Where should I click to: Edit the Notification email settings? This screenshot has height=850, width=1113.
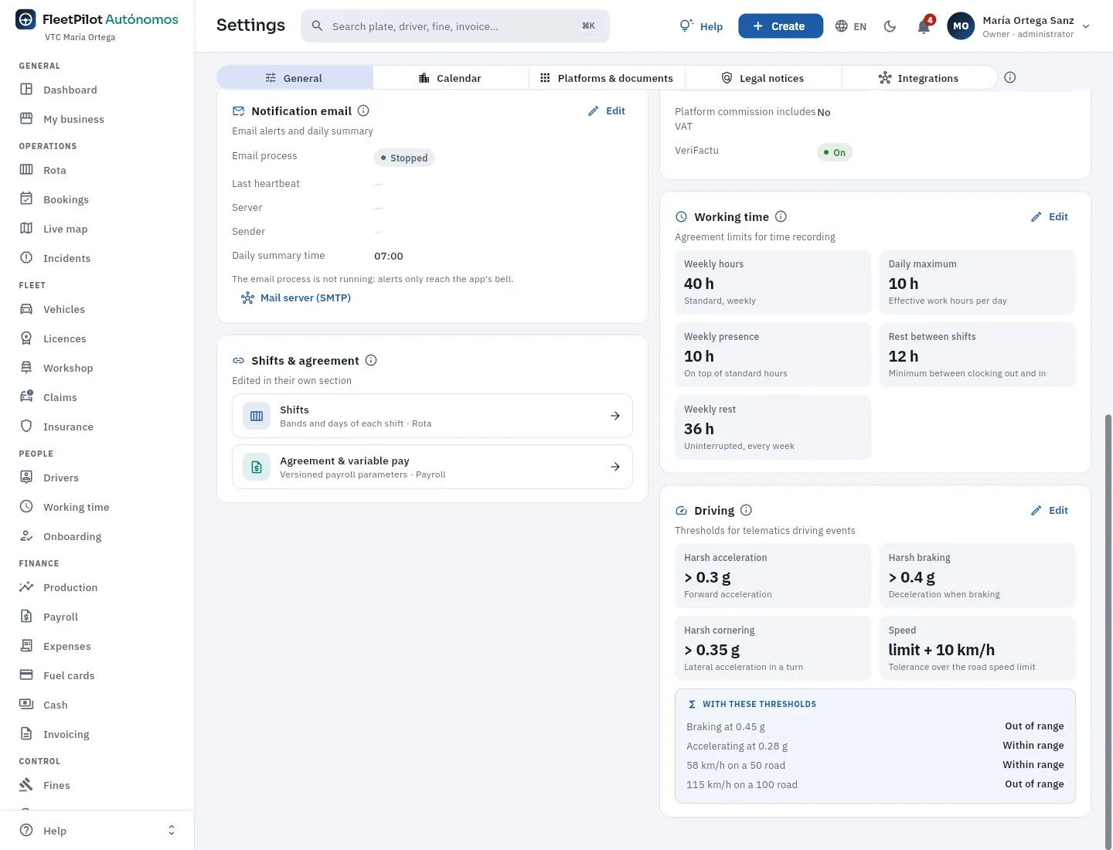click(607, 110)
